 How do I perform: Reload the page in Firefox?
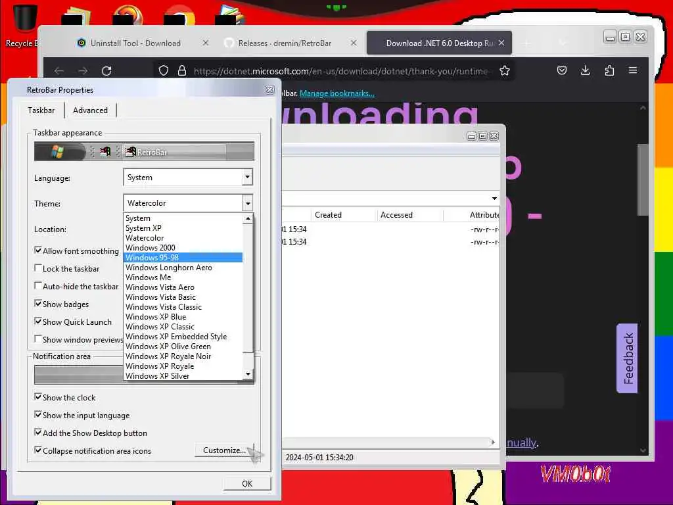pyautogui.click(x=106, y=71)
